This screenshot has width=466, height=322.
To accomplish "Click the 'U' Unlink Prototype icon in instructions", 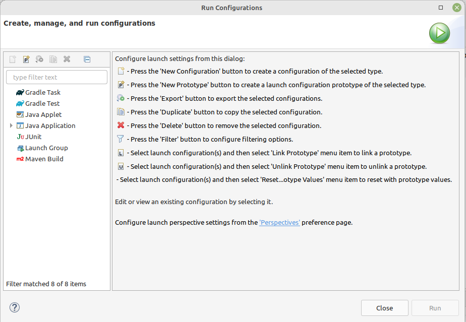I will tap(121, 166).
